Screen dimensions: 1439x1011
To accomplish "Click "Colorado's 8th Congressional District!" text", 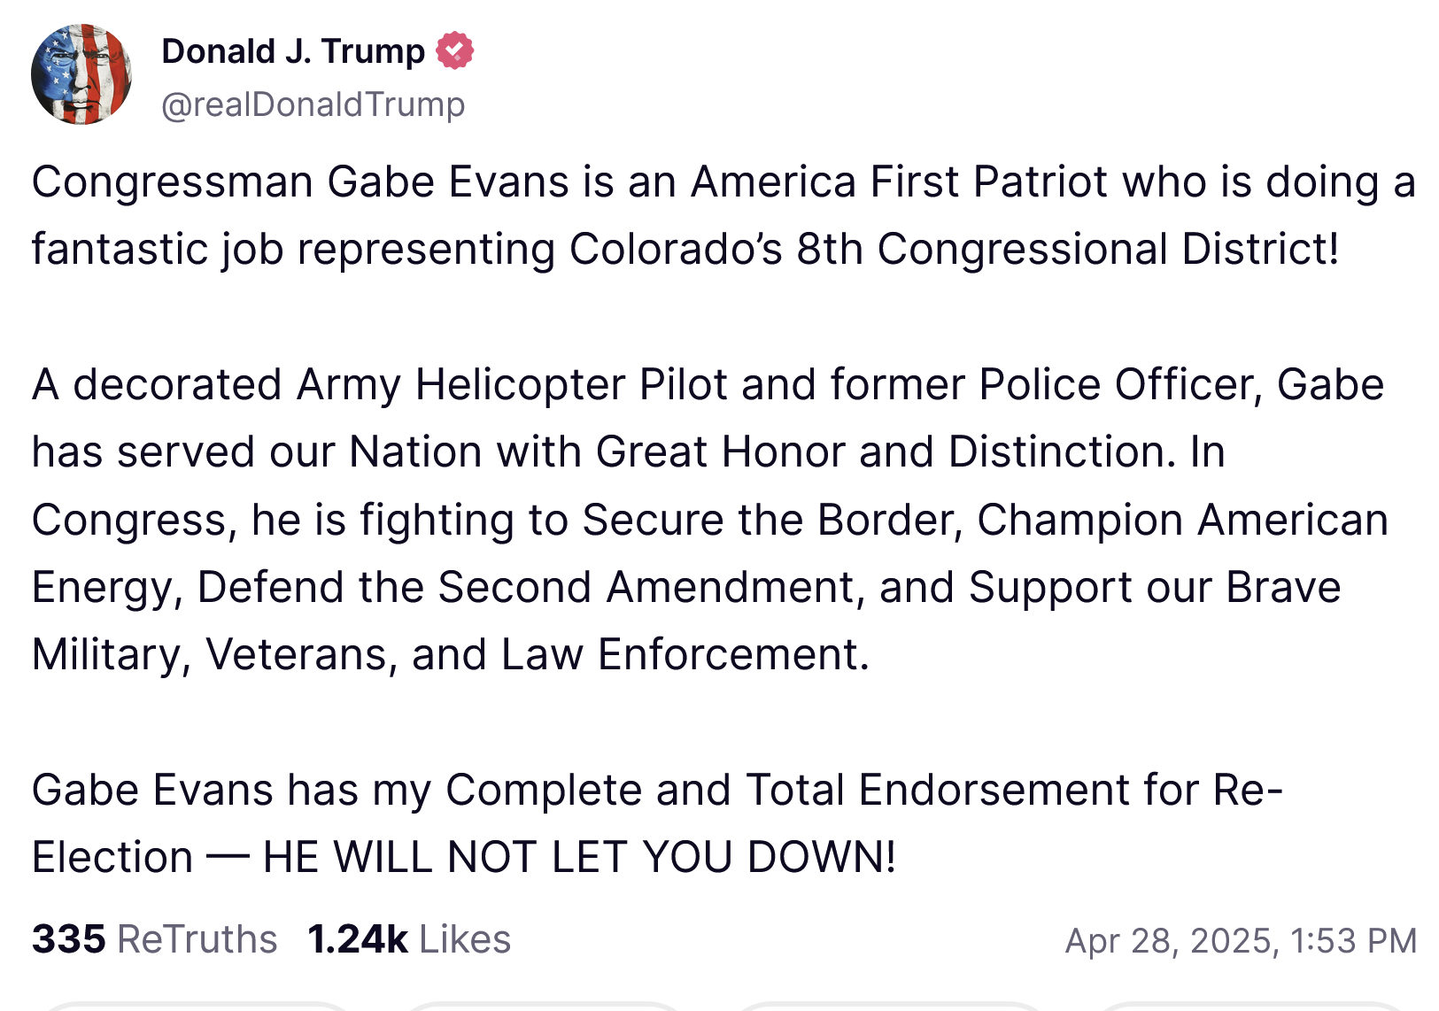I will [954, 250].
